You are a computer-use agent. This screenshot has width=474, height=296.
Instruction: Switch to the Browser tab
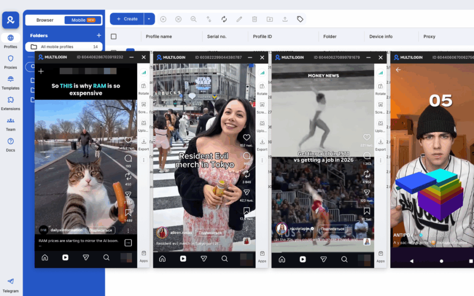coord(45,20)
